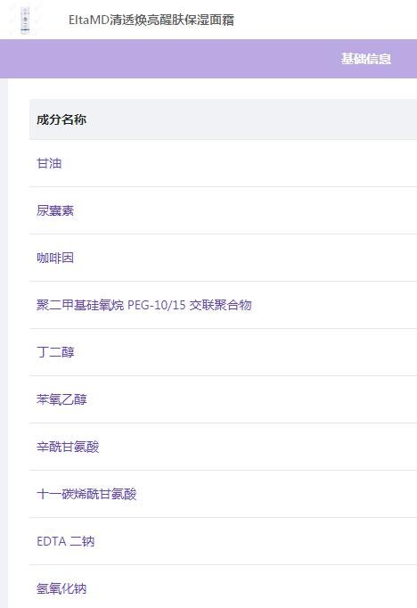Screen dimensions: 417x608
Task: Click the purple navigation bar
Action: 208,59
